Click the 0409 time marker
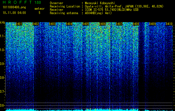The height and width of the screenshot is (111, 175). point(152,24)
